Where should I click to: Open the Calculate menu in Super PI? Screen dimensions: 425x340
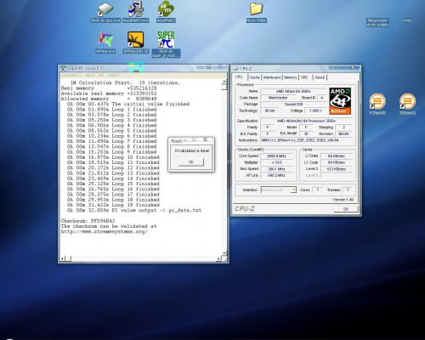71,75
